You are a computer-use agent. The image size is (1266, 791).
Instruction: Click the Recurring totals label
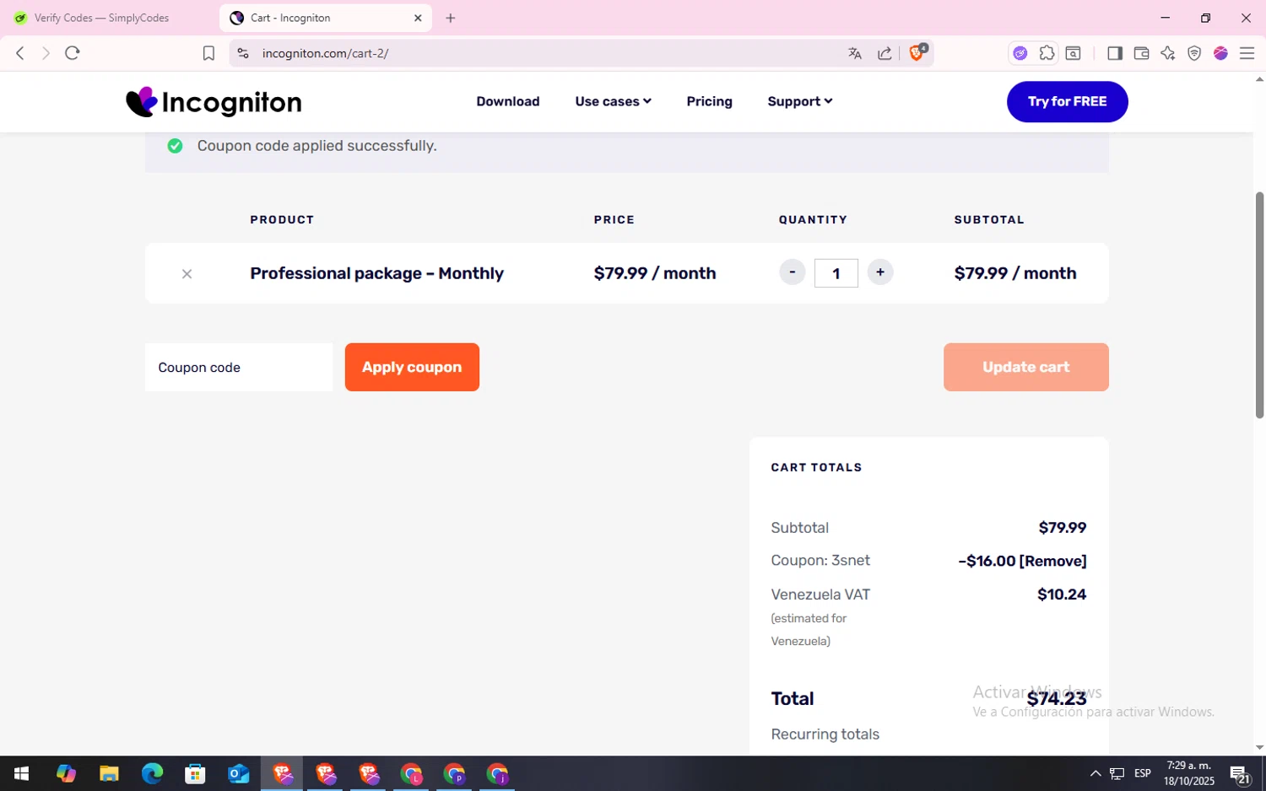pos(825,734)
